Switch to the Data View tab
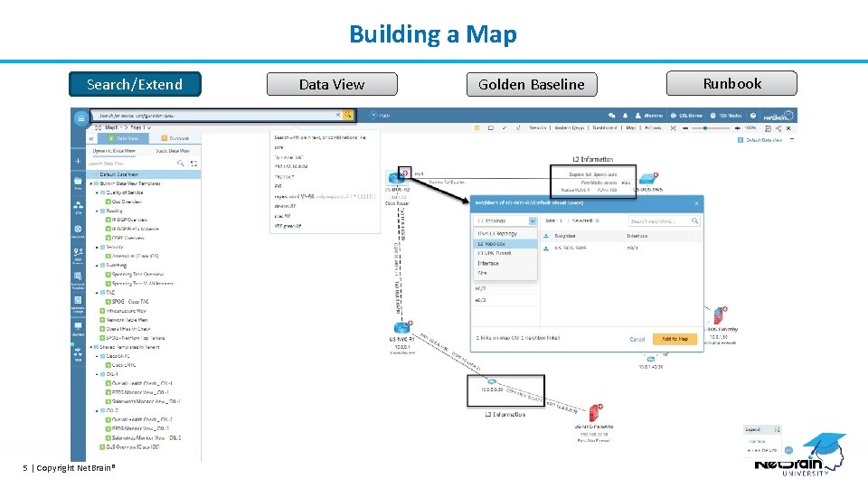The height and width of the screenshot is (488, 868). tap(123, 138)
